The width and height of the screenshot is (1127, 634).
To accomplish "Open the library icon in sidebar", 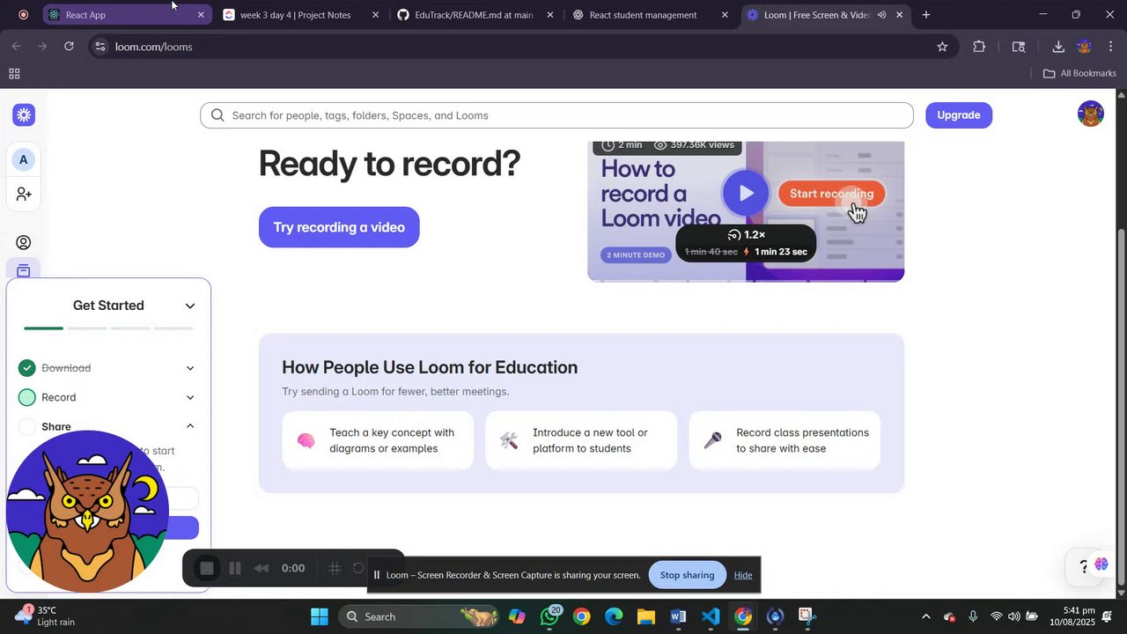I will [x=24, y=270].
